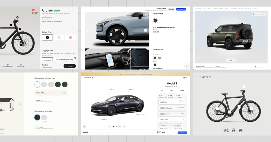Select Model 3 Performance trim option
Image resolution: width=271 pixels, height=142 pixels.
pos(172,114)
